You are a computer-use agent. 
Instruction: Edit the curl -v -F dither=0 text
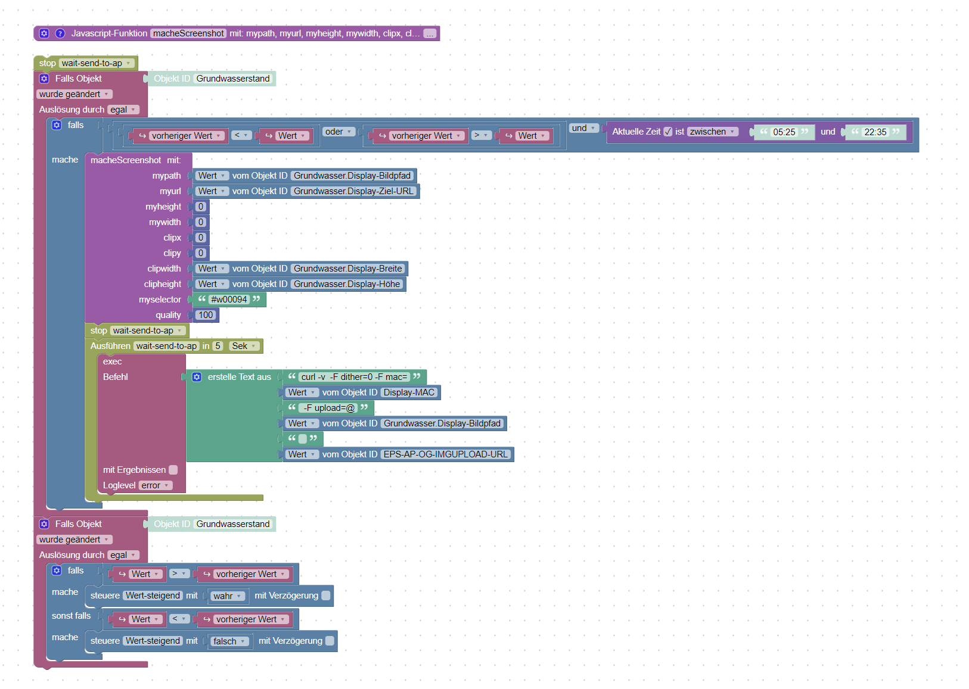click(x=354, y=377)
